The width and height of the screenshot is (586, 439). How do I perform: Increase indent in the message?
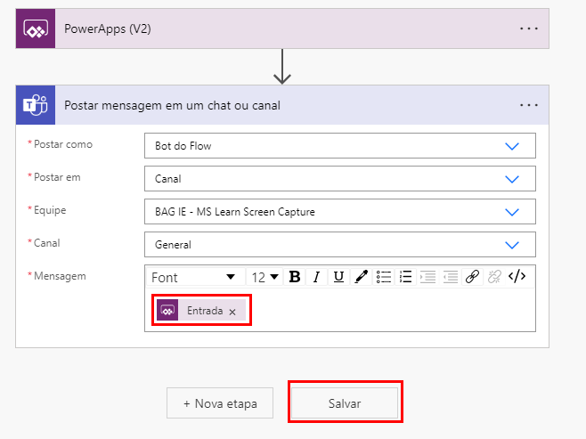click(427, 277)
